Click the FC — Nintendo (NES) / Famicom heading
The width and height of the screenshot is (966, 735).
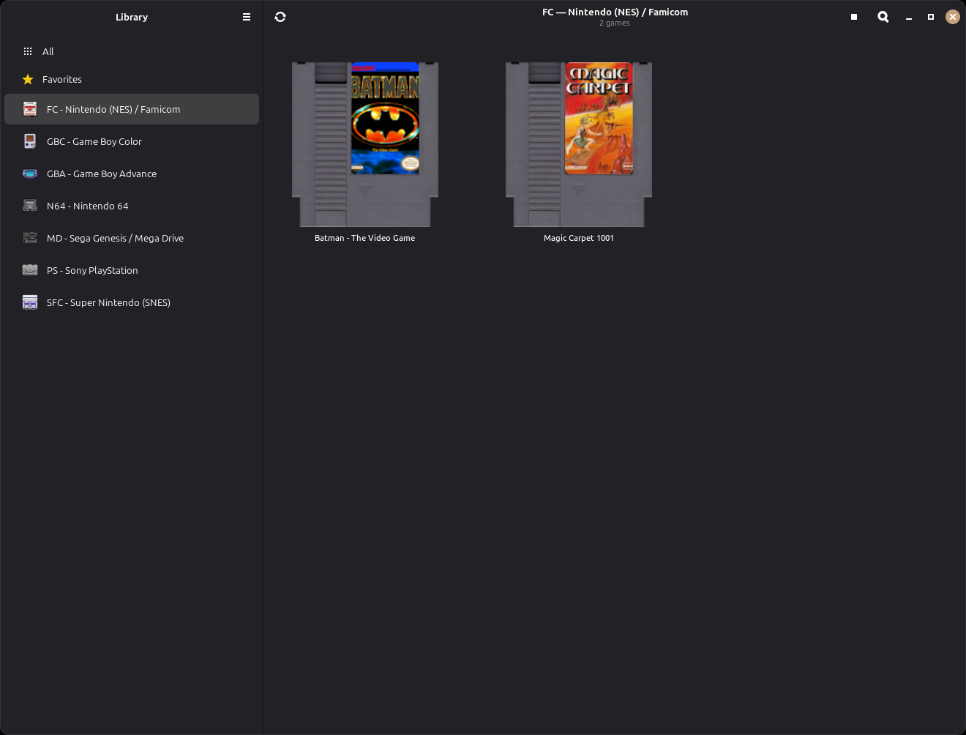point(615,12)
